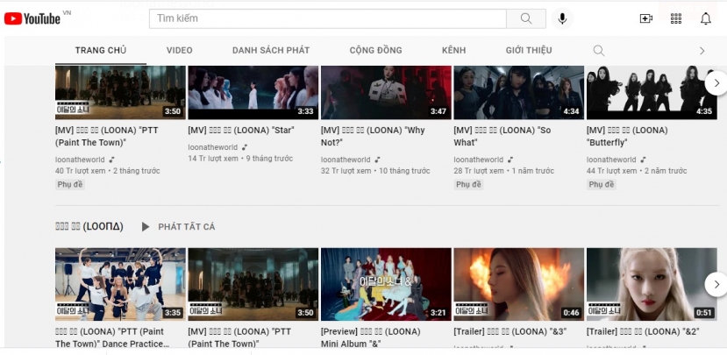The height and width of the screenshot is (355, 727).
Task: Click loonatheworld channel name under "Star"
Action: tap(213, 147)
